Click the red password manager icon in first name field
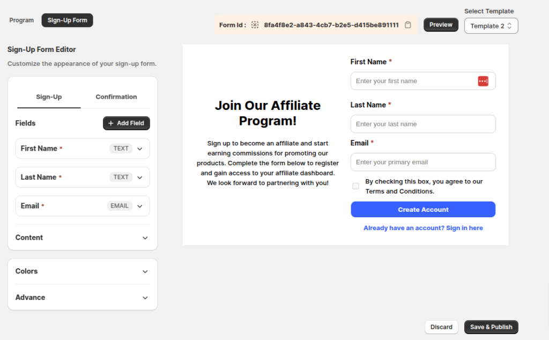The height and width of the screenshot is (340, 549). click(x=483, y=80)
